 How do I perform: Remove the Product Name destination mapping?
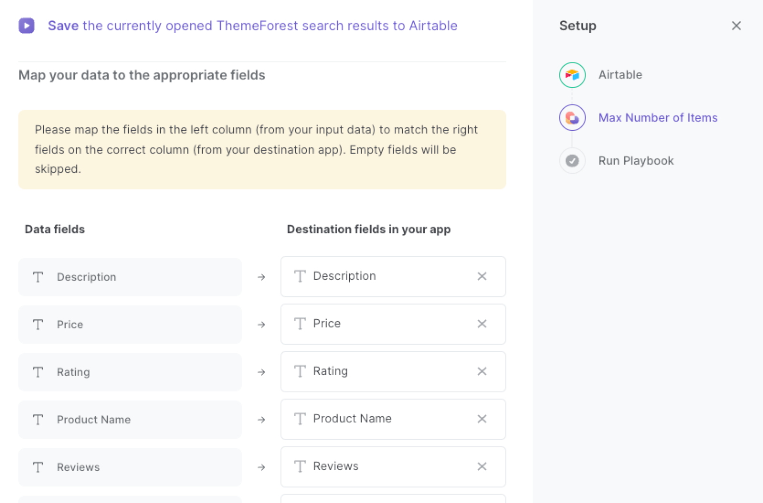[x=482, y=419]
